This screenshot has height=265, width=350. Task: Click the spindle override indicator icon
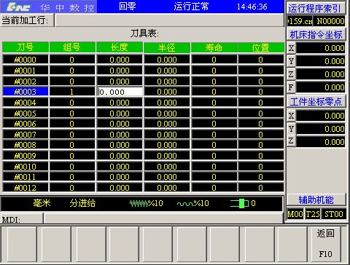click(x=239, y=203)
